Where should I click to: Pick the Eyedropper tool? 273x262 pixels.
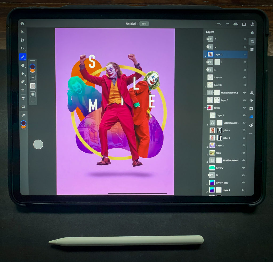tap(23, 115)
